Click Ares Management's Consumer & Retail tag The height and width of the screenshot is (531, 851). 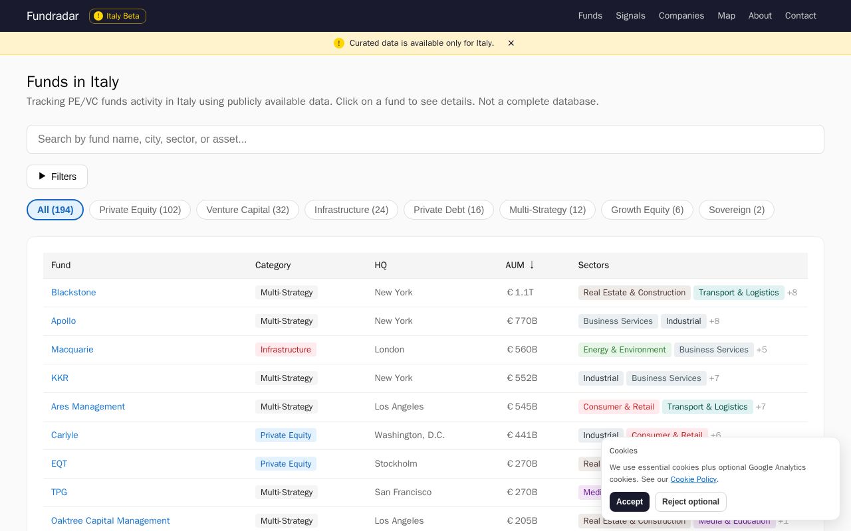[x=618, y=407]
